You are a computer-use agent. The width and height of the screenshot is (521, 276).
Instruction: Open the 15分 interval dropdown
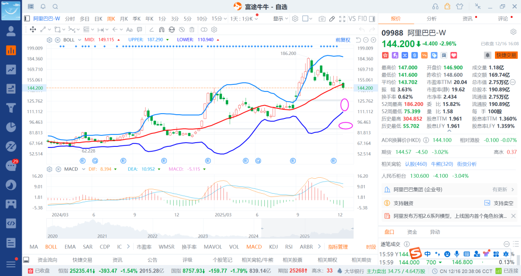tap(219, 19)
